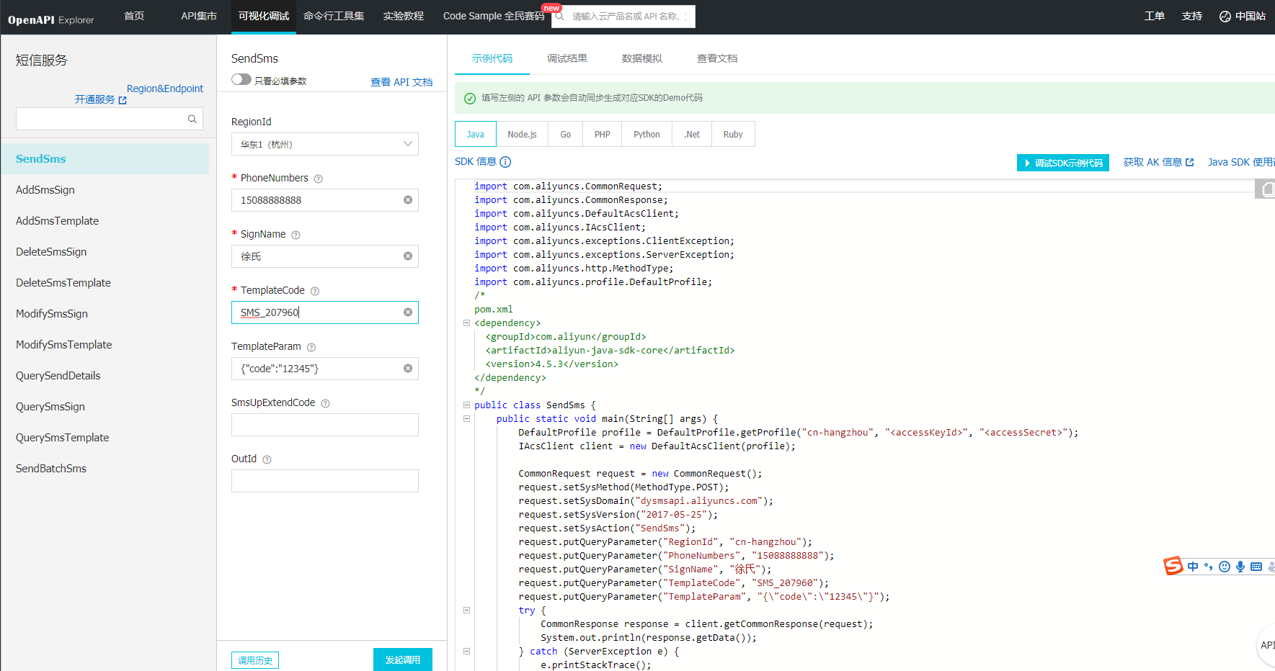Viewport: 1275px width, 671px height.
Task: Open the Region&Endpoint link
Action: 165,89
